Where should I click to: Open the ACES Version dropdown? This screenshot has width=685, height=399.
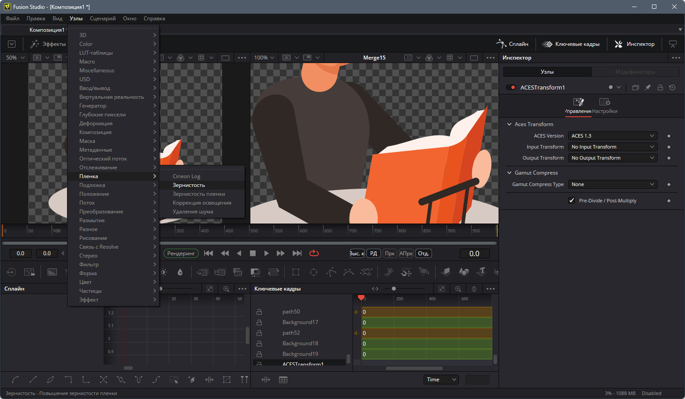click(612, 136)
